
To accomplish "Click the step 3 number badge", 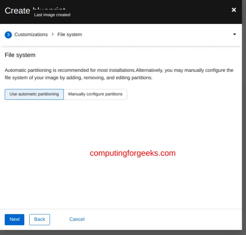I will click(8, 35).
